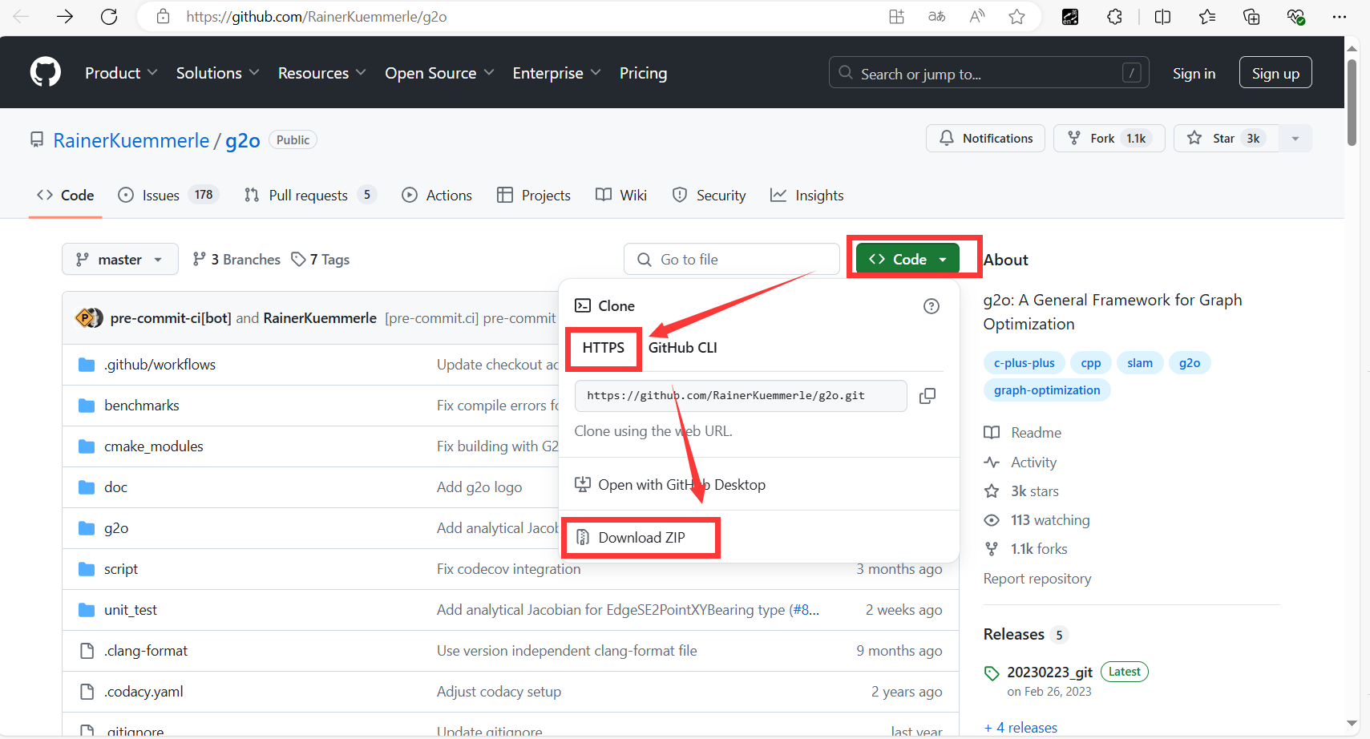Select the HTTPS clone tab
Screen dimensions: 1370x739
pyautogui.click(x=603, y=348)
